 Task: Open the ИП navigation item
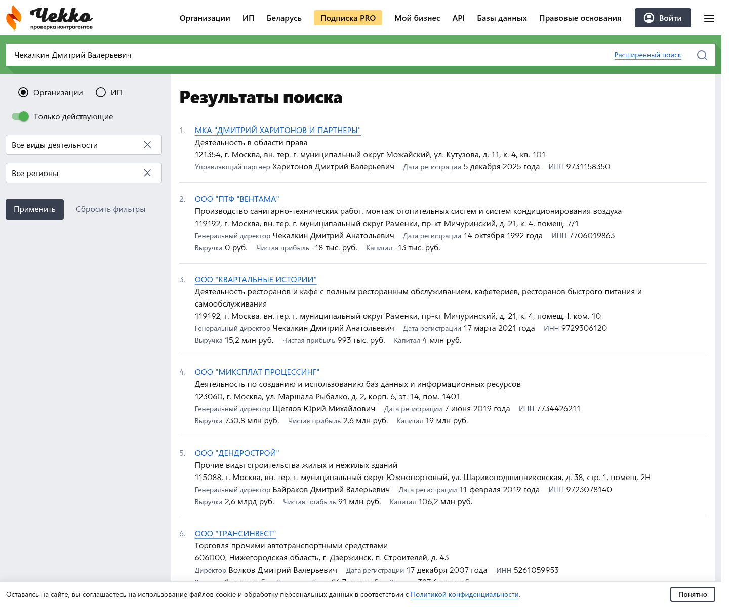tap(248, 18)
